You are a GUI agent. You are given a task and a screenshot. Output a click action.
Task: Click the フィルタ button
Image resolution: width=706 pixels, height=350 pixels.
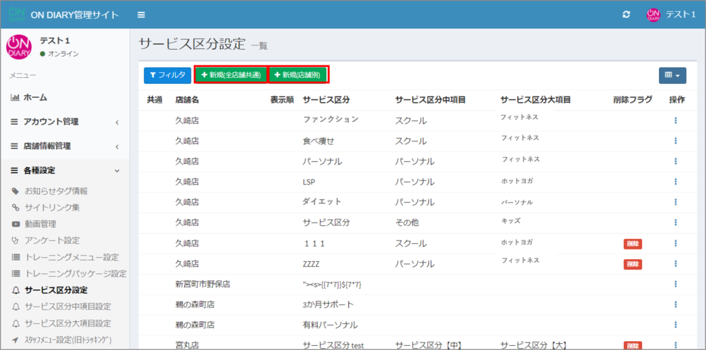click(x=166, y=74)
